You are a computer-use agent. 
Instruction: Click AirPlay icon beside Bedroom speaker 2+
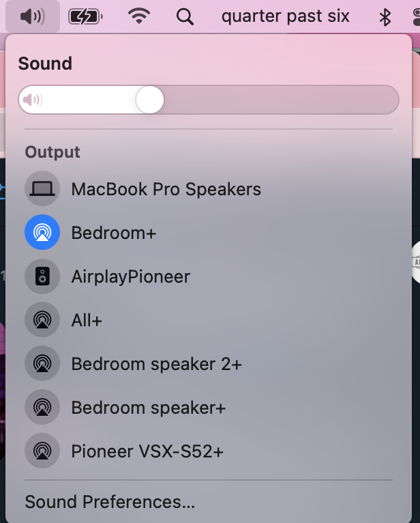[x=42, y=363]
